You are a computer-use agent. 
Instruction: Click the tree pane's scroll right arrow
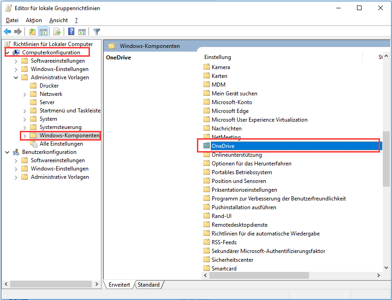[x=97, y=284]
